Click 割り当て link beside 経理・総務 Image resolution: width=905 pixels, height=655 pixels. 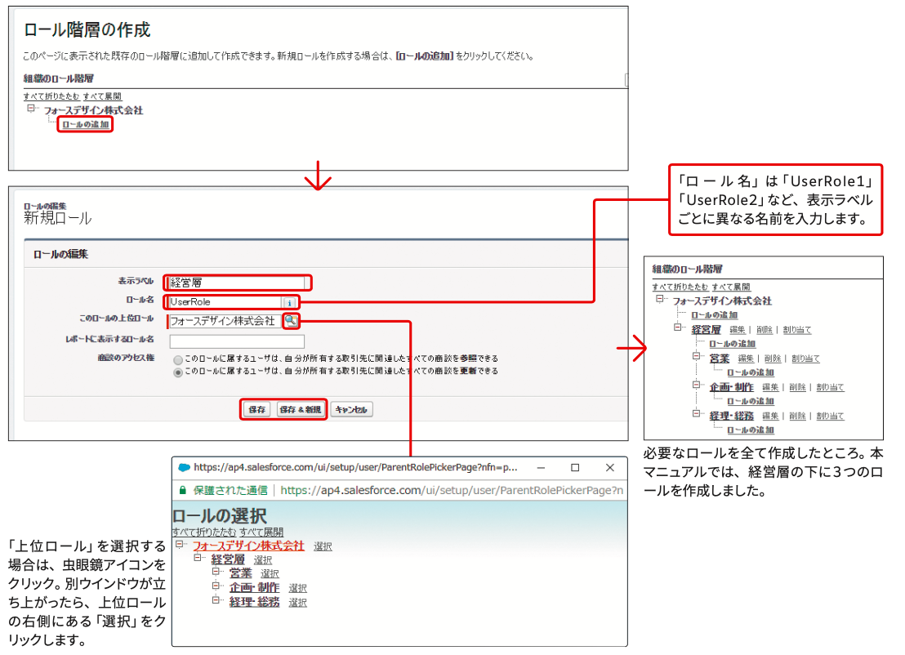click(x=830, y=416)
